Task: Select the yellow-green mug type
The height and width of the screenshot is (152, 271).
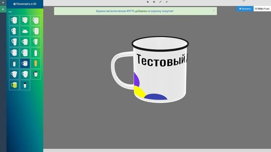Action: [x=14, y=85]
